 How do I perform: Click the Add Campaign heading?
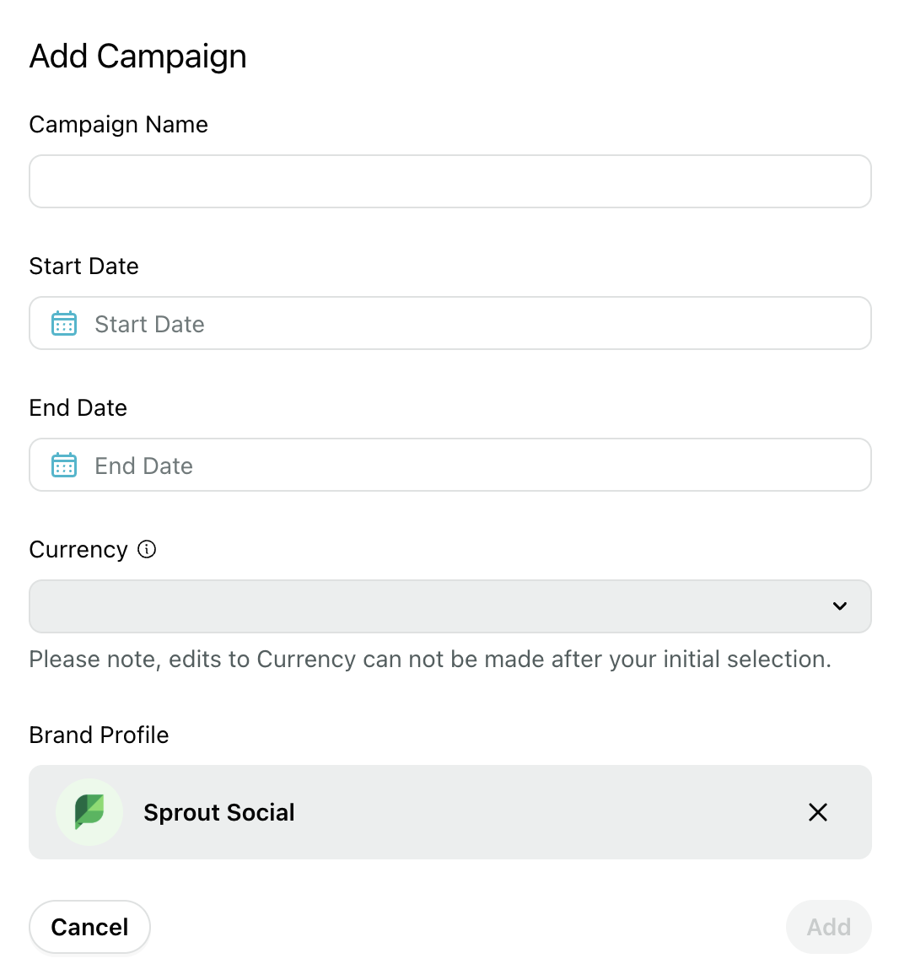coord(138,57)
